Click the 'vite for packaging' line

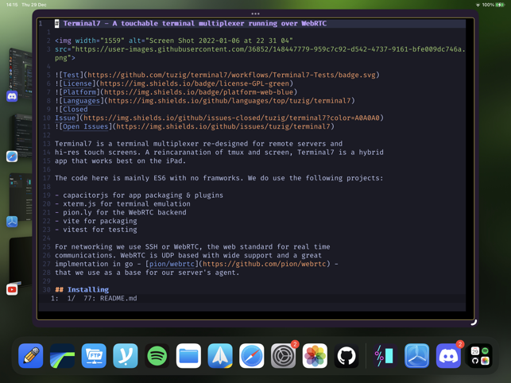(96, 221)
